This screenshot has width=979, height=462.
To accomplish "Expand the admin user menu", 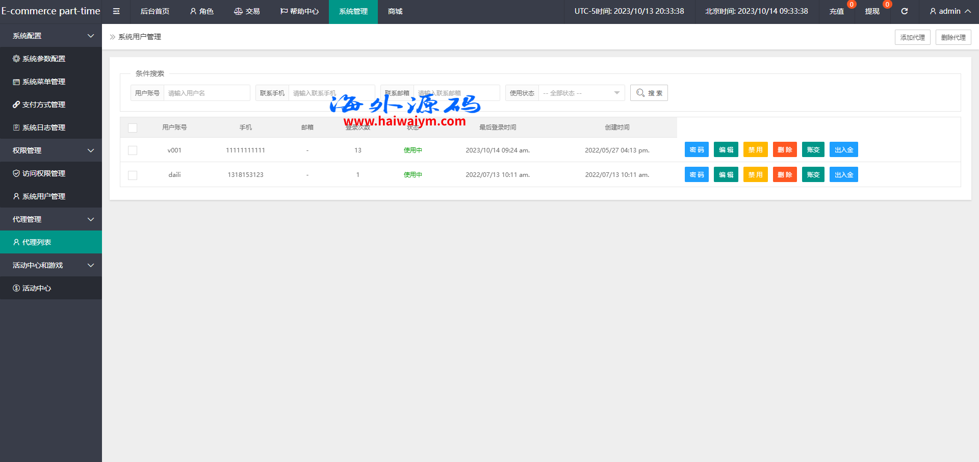I will coord(950,11).
